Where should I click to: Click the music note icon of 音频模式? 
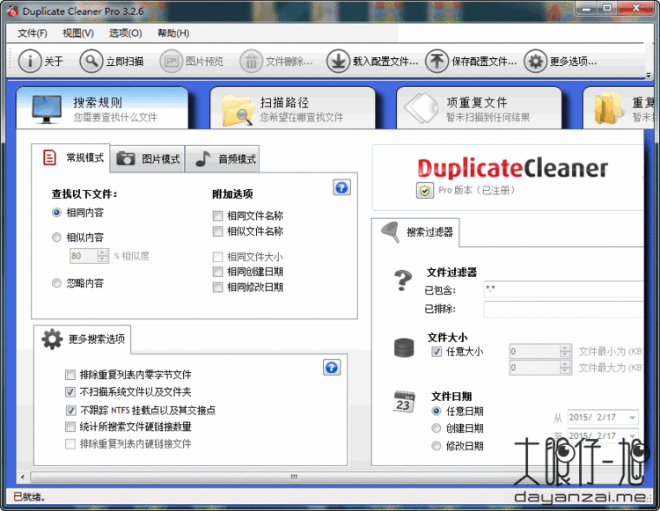[x=203, y=158]
